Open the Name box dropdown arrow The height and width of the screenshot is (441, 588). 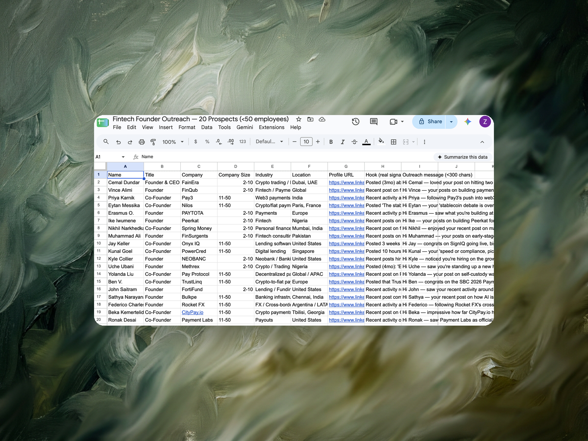click(123, 157)
